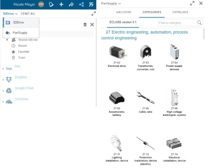
Task: Select PartSupply in the dropdown menu
Action: 21,33
